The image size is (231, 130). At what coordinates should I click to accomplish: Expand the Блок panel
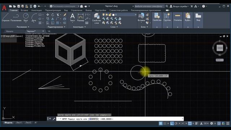144,27
